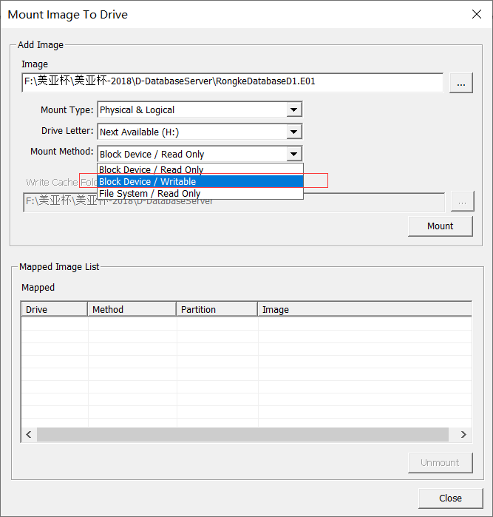This screenshot has width=493, height=517.
Task: Click the Unmount button
Action: [x=440, y=463]
